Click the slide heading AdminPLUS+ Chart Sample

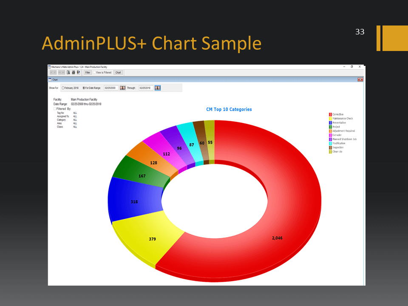152,43
